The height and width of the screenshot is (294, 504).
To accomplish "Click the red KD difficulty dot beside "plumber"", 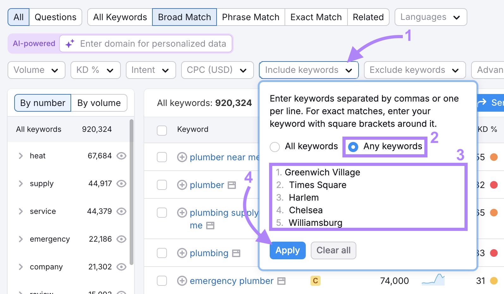I will coord(494,185).
